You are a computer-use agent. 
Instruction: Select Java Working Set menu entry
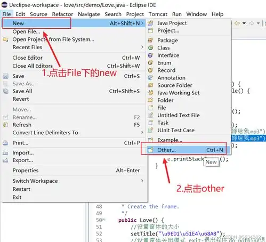[x=188, y=93]
